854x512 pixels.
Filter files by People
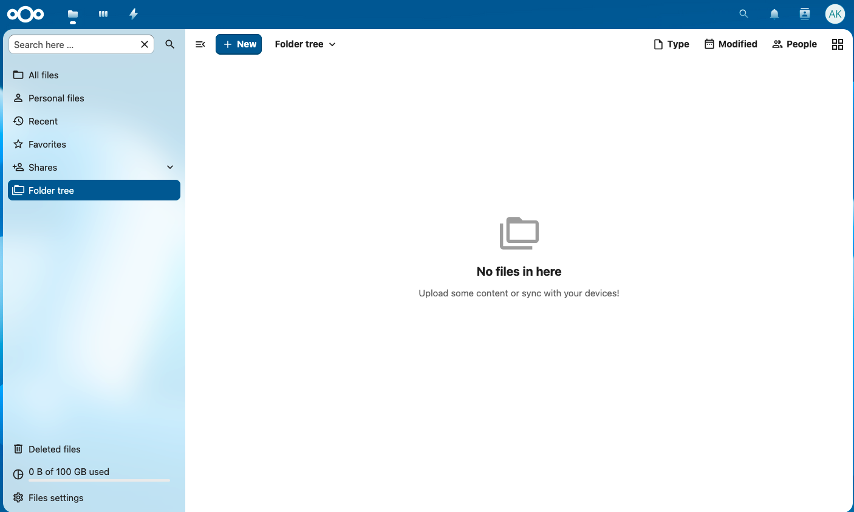794,44
